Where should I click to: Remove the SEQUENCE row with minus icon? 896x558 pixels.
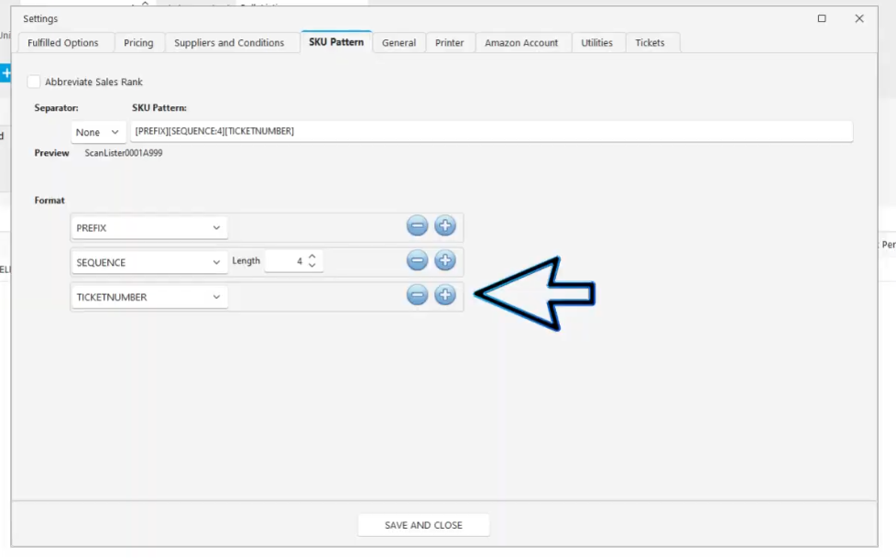tap(417, 261)
